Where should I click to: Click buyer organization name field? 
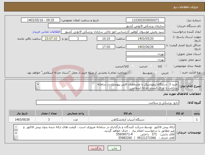point(107,26)
